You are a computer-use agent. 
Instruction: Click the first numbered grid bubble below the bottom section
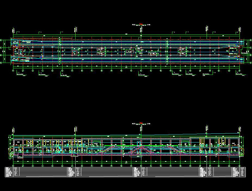(x=13, y=166)
